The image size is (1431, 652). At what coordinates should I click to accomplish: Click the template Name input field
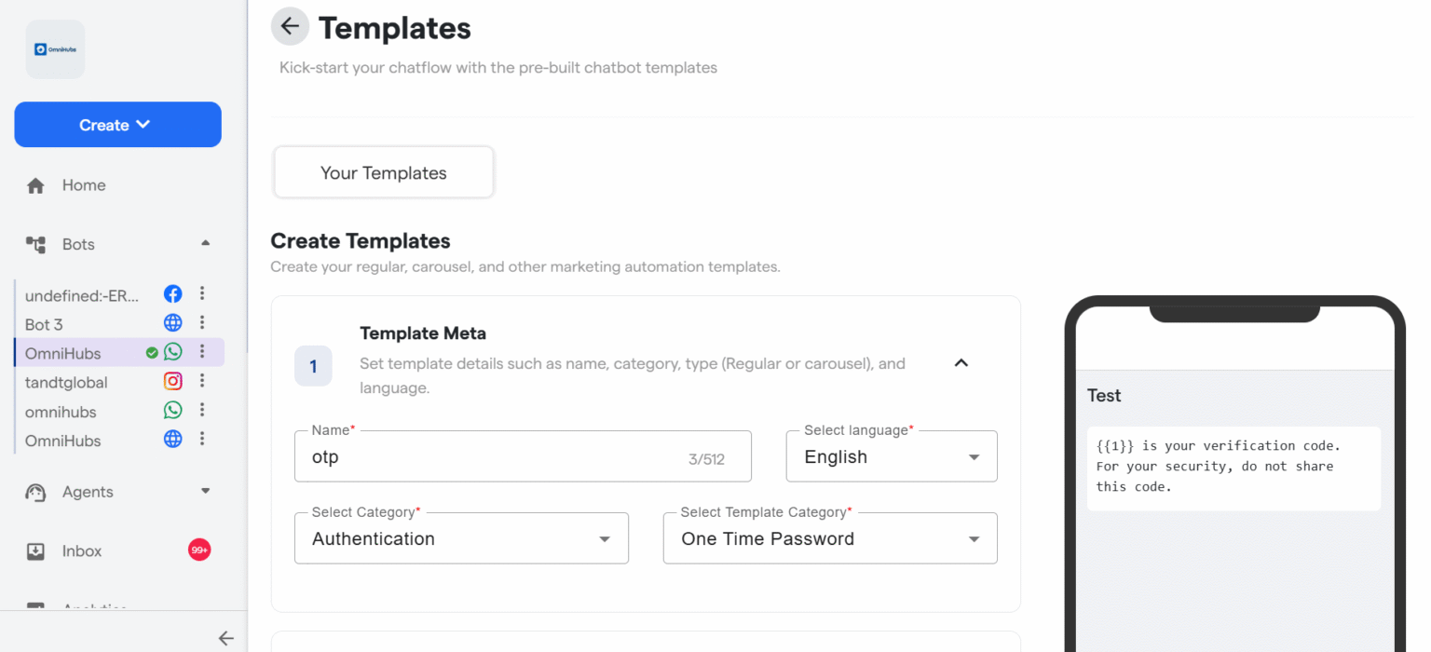[494, 457]
